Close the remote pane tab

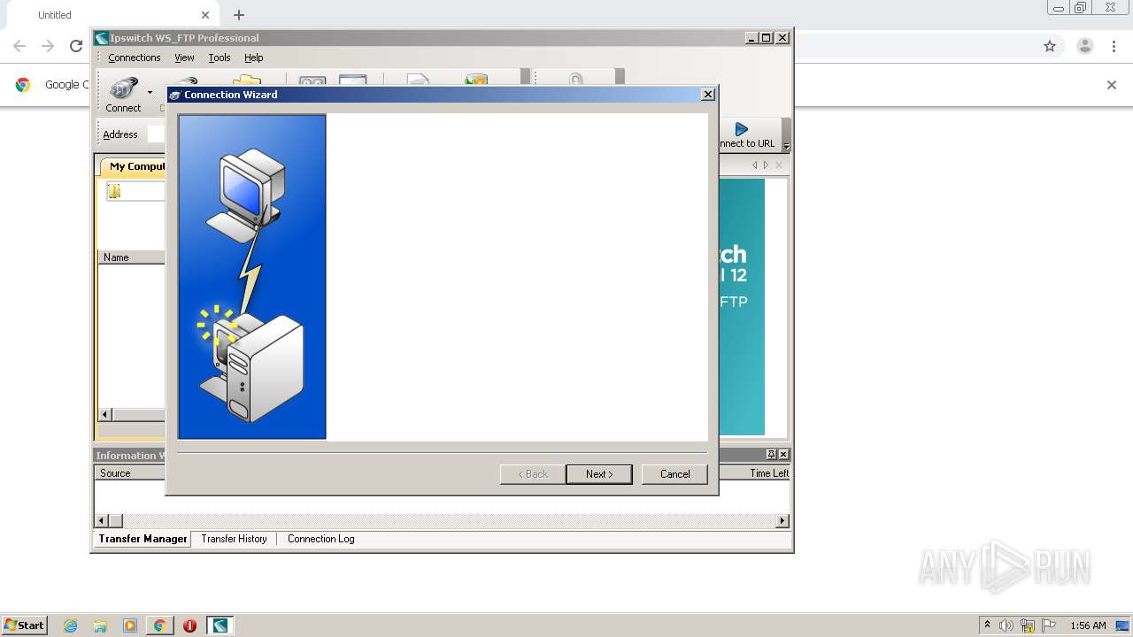click(779, 165)
